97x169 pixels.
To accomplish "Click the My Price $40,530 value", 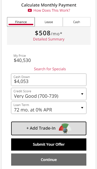I will tap(22, 60).
